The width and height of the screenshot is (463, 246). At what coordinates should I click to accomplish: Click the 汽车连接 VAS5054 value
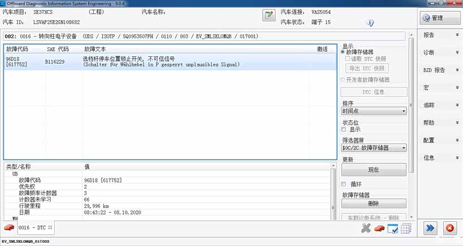click(x=321, y=12)
